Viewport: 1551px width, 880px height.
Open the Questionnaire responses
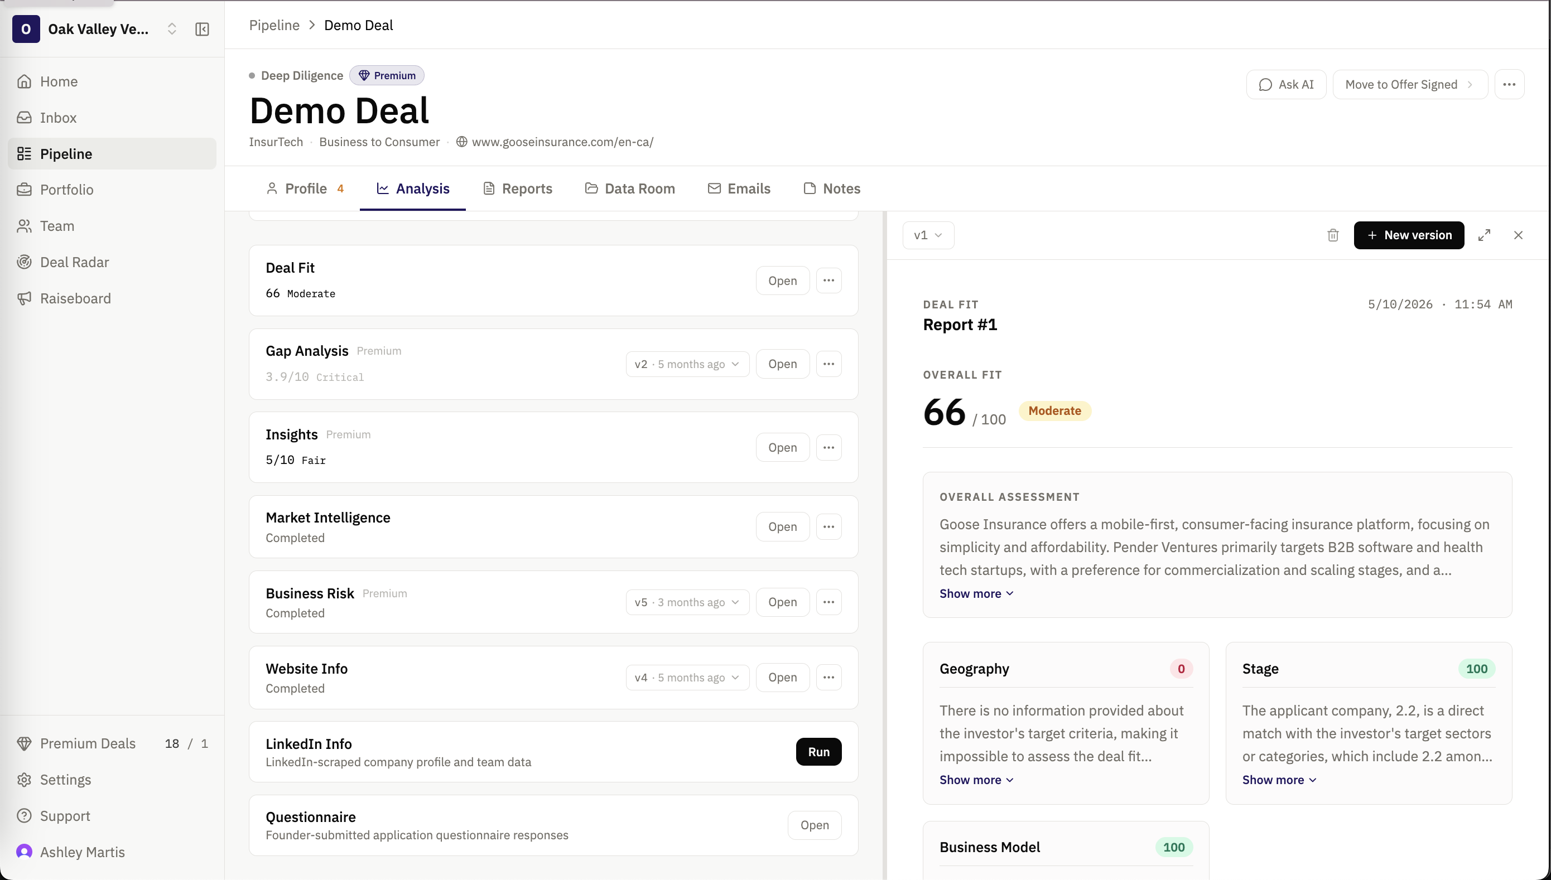(815, 825)
